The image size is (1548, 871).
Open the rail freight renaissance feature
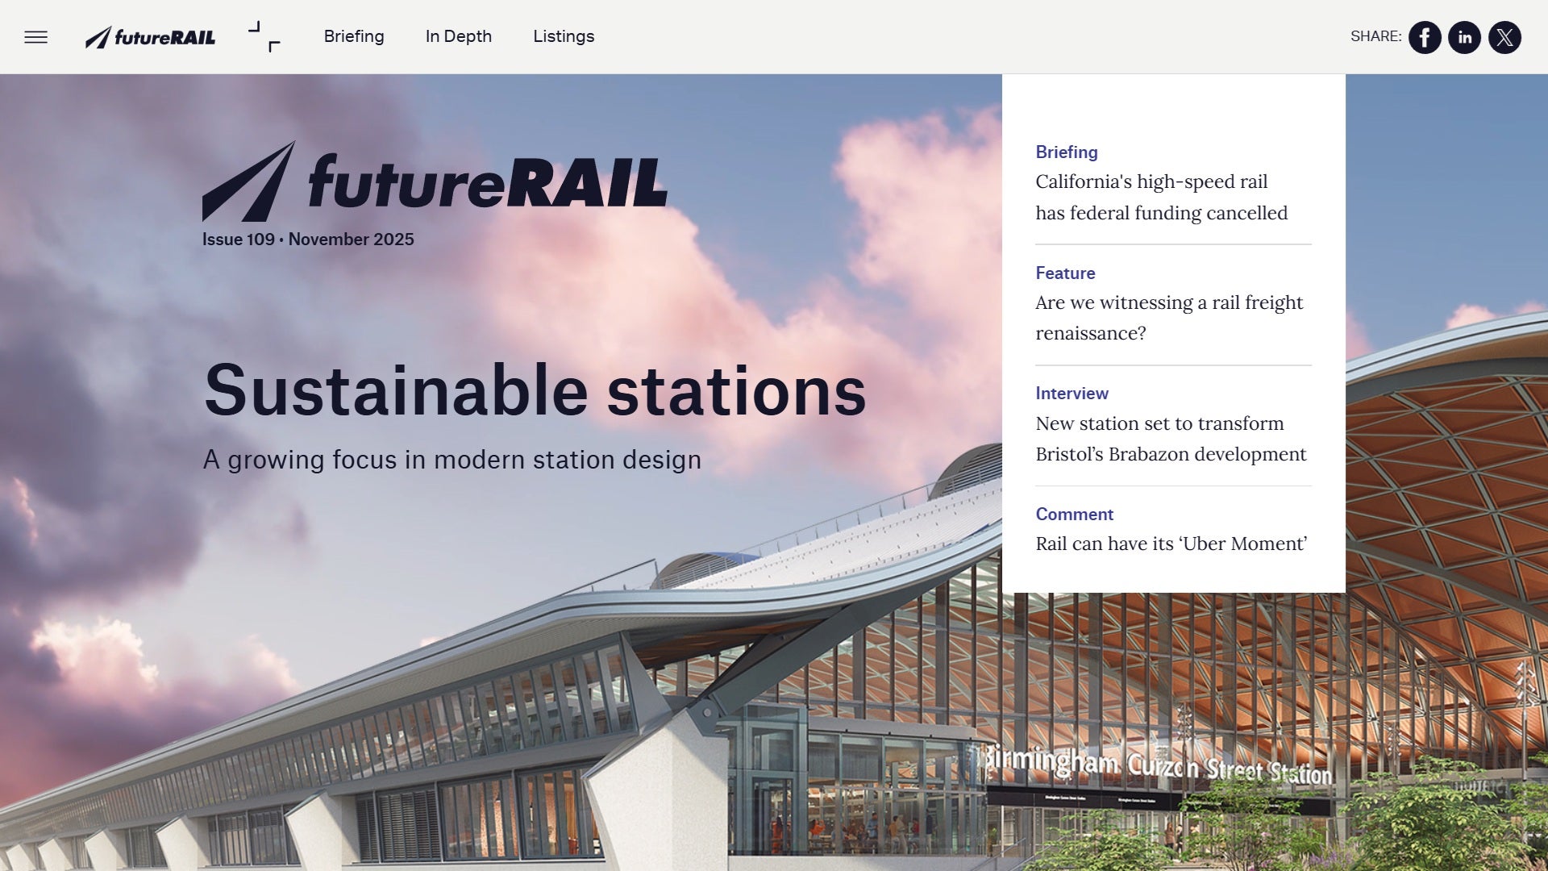(x=1169, y=317)
